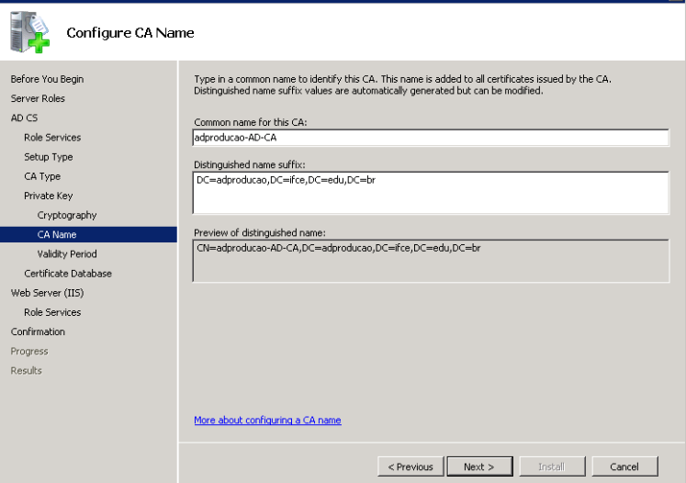The height and width of the screenshot is (483, 686).
Task: Select the Cryptography page
Action: (x=67, y=215)
